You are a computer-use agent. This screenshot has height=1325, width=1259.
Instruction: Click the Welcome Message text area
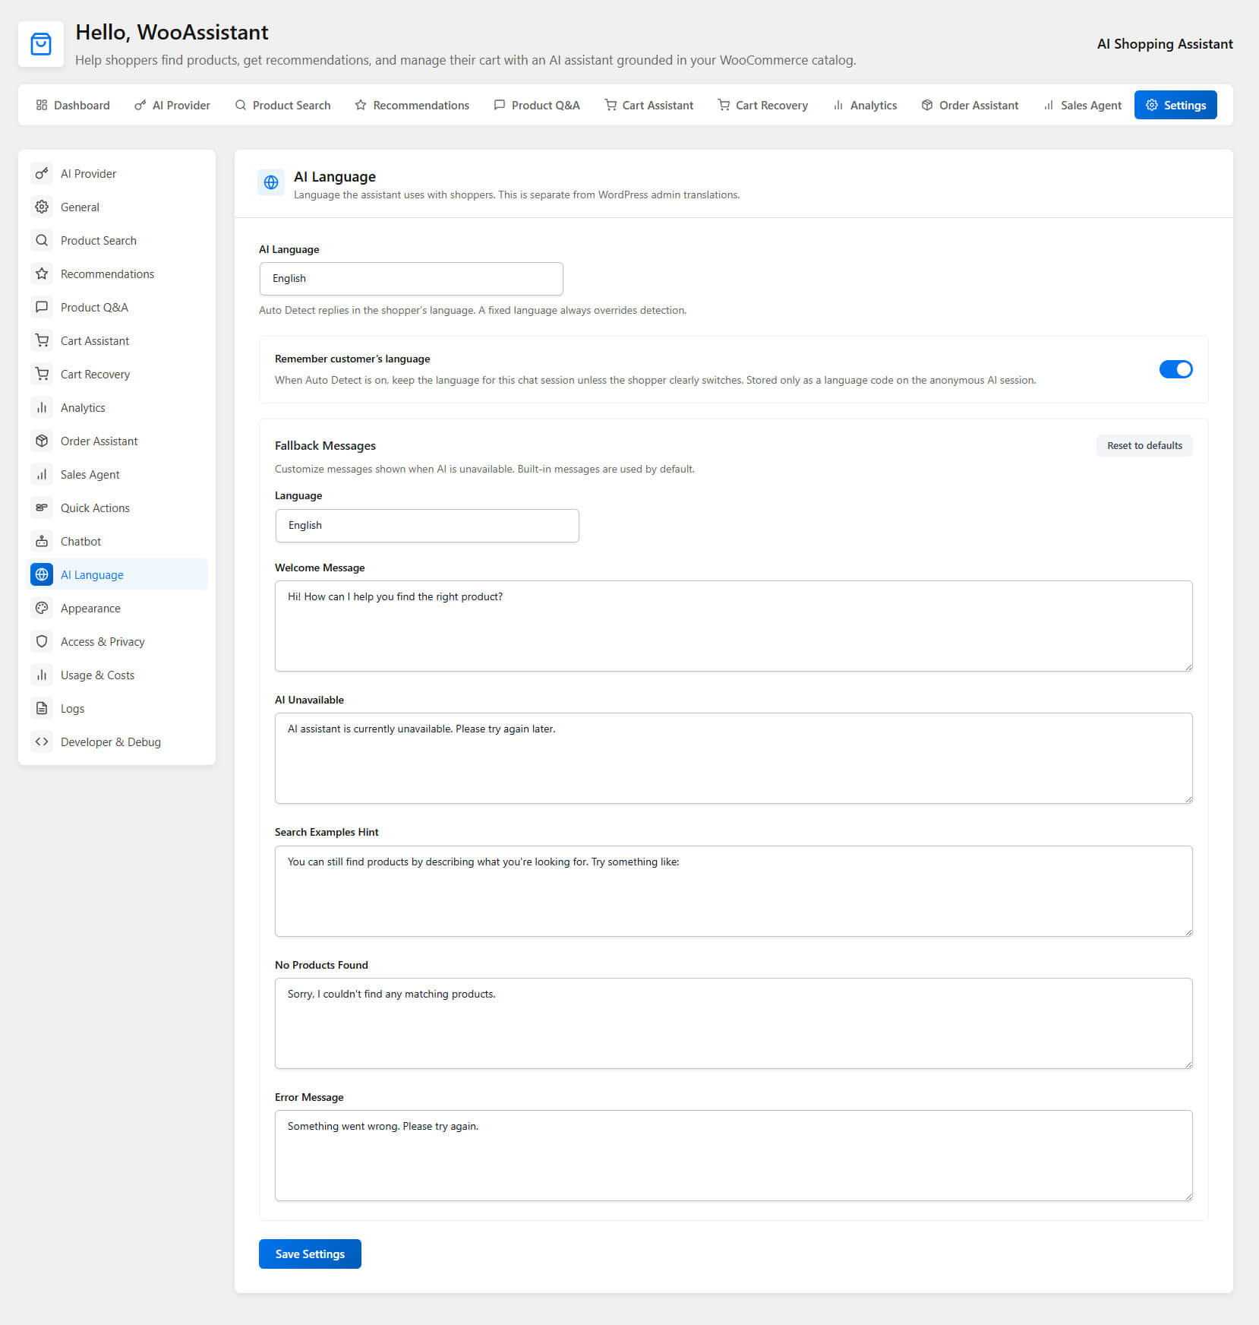[x=734, y=626]
